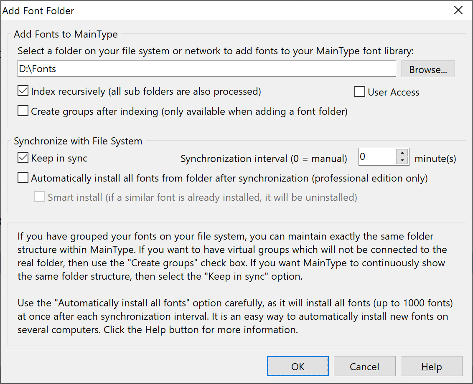Click the Cancel button
473x384 pixels.
coord(364,366)
